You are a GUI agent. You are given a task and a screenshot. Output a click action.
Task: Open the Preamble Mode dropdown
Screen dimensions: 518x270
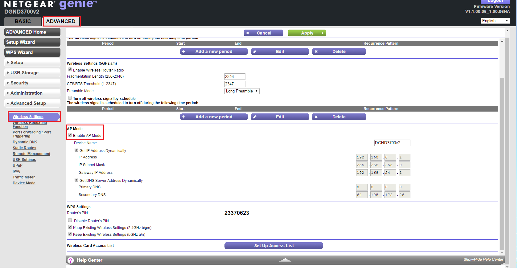242,91
